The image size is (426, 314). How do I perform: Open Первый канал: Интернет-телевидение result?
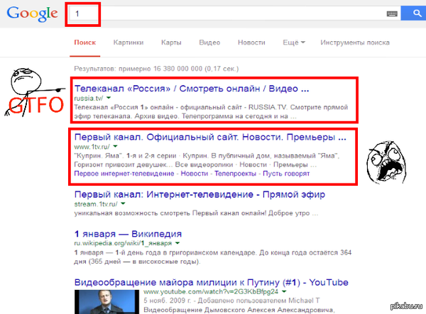coord(200,195)
